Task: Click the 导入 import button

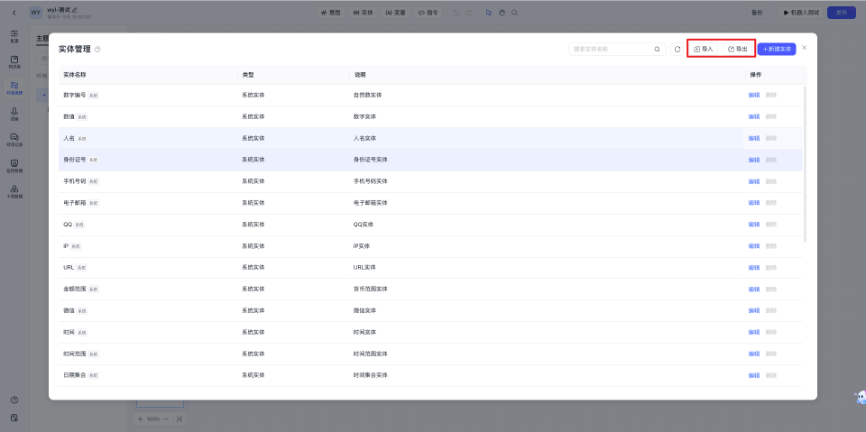Action: (704, 49)
